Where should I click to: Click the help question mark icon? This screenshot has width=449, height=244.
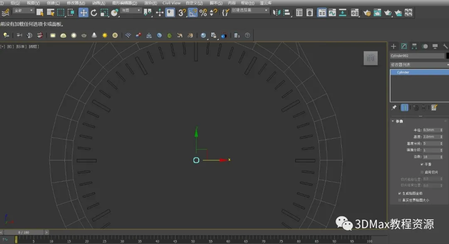pyautogui.click(x=247, y=35)
